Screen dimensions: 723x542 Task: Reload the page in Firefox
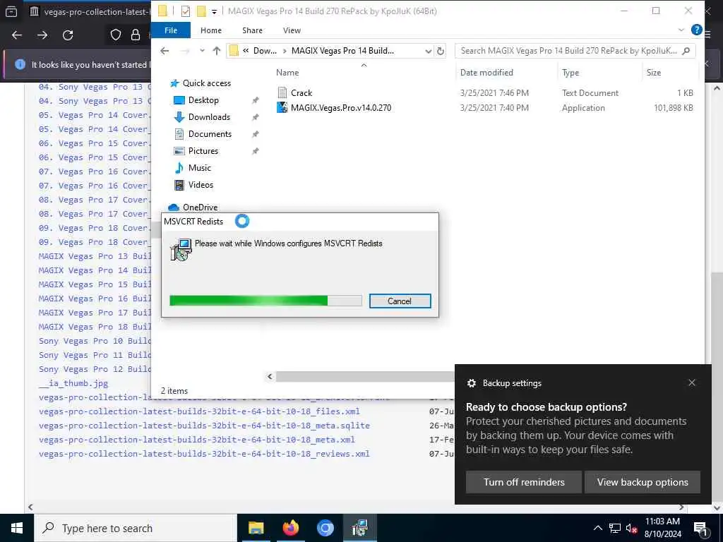click(68, 35)
